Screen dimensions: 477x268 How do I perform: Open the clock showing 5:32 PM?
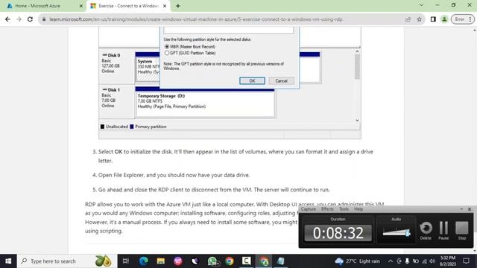click(448, 261)
